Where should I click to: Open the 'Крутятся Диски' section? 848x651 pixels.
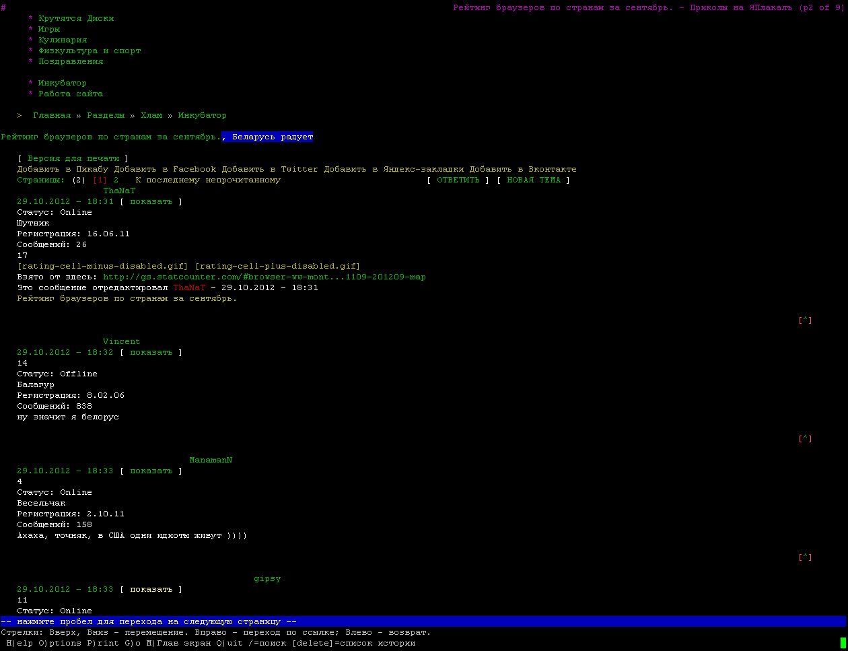point(76,18)
